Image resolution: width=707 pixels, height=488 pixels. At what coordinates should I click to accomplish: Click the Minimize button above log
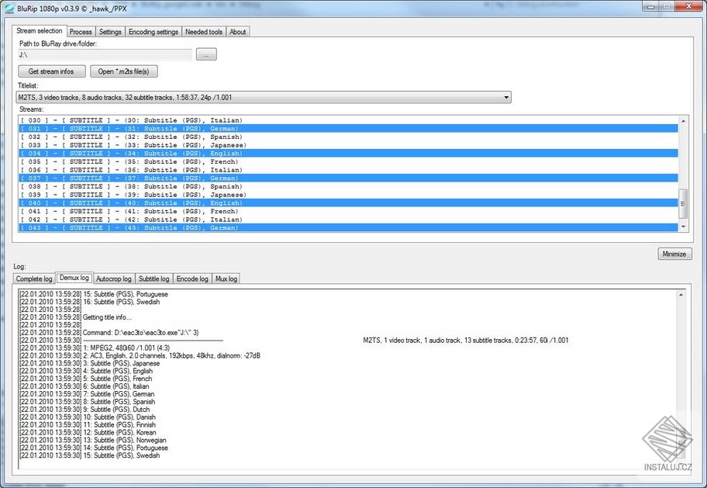[674, 254]
